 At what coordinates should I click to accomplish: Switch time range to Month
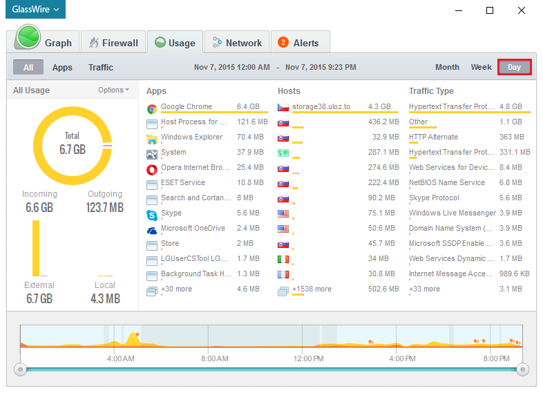[447, 67]
